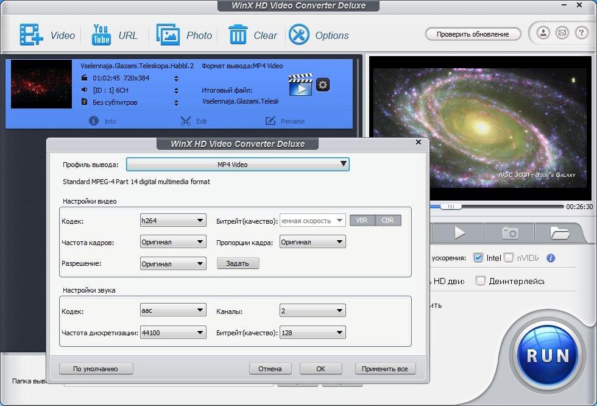Open the output folder icon under the preview
This screenshot has height=406, width=597.
(x=560, y=233)
